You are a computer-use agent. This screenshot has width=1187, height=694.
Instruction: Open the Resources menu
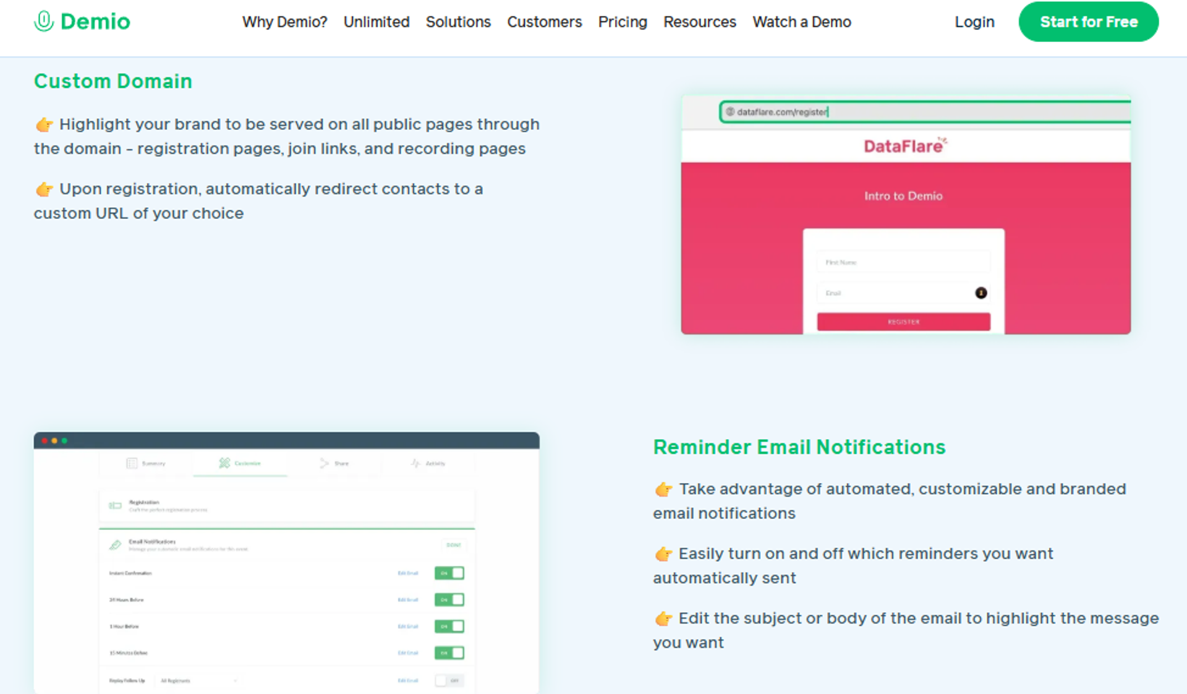(700, 22)
